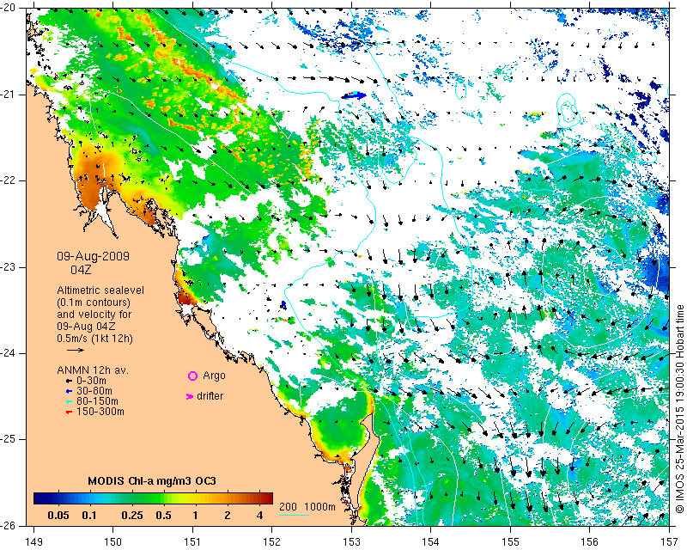Click the cyan bathymetry contour legend line
687x550 pixels.
point(295,515)
